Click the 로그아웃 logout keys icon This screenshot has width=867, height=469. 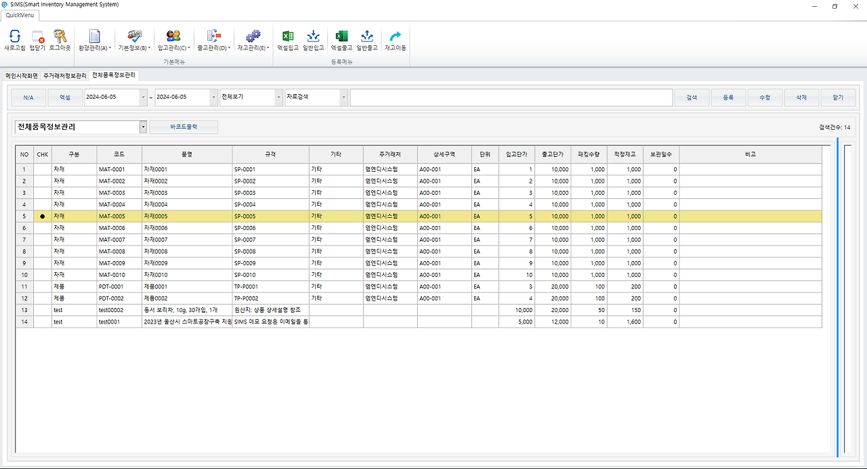60,37
